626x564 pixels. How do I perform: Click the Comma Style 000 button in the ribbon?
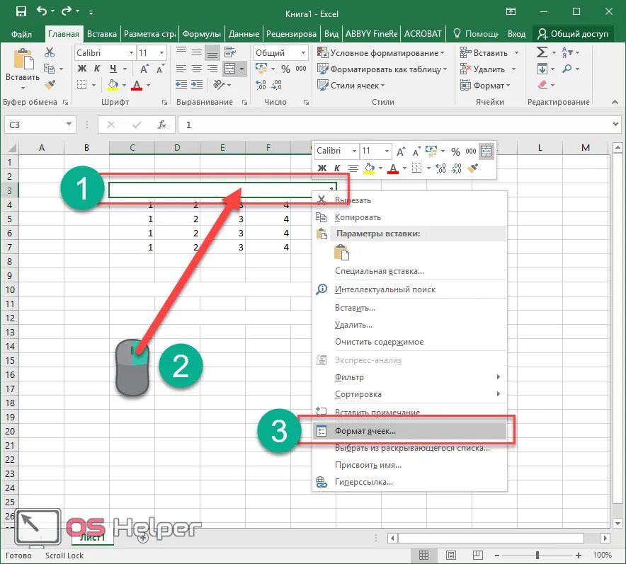pos(301,69)
